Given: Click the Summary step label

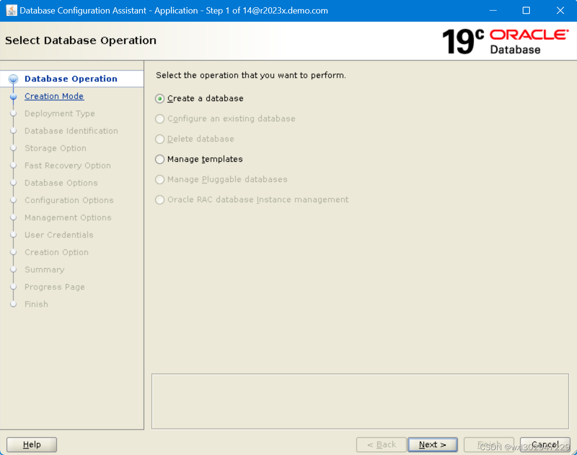Looking at the screenshot, I should 44,270.
